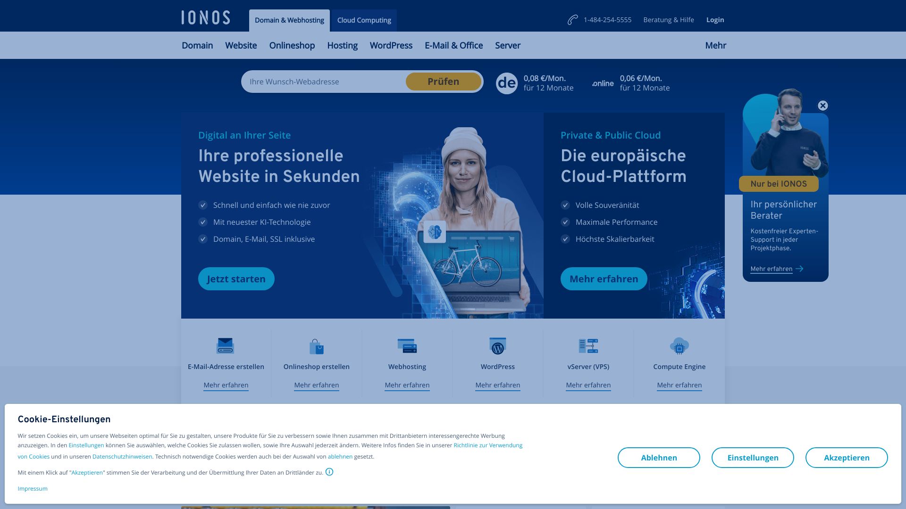The width and height of the screenshot is (906, 509).
Task: Click the phone handset icon
Action: pos(572,20)
